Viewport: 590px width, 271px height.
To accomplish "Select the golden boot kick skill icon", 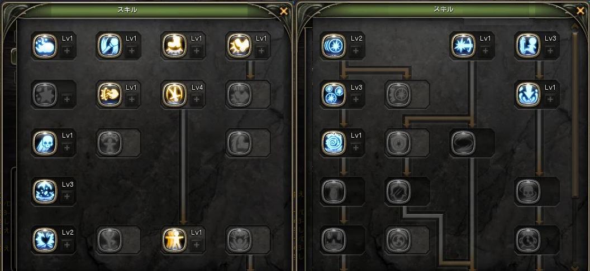I will click(174, 45).
